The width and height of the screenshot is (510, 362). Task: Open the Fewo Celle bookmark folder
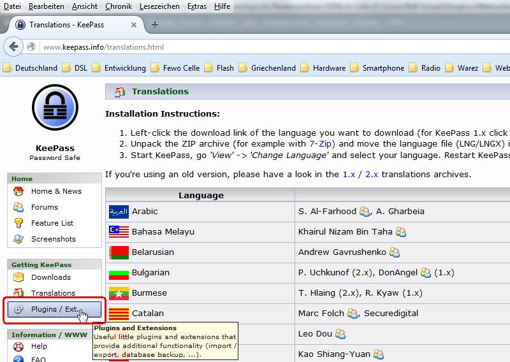175,68
